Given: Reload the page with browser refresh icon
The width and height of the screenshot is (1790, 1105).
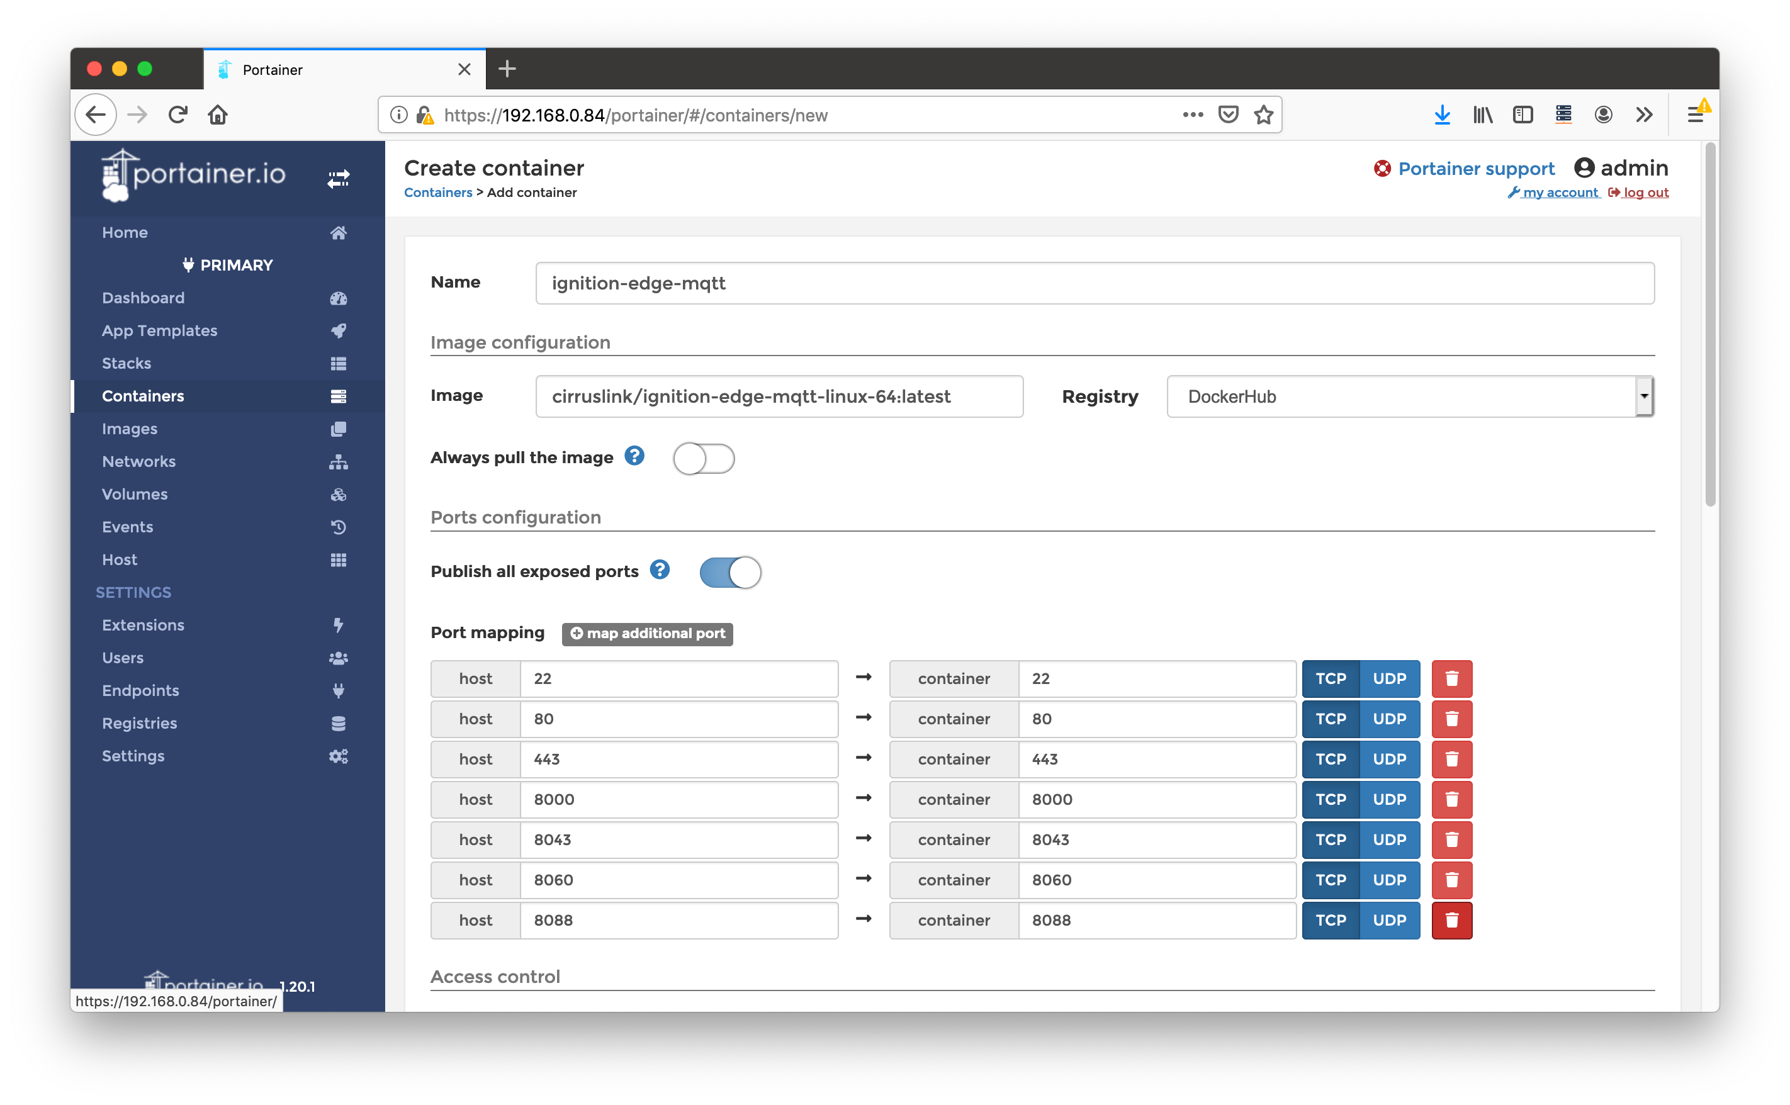Looking at the screenshot, I should pyautogui.click(x=177, y=115).
